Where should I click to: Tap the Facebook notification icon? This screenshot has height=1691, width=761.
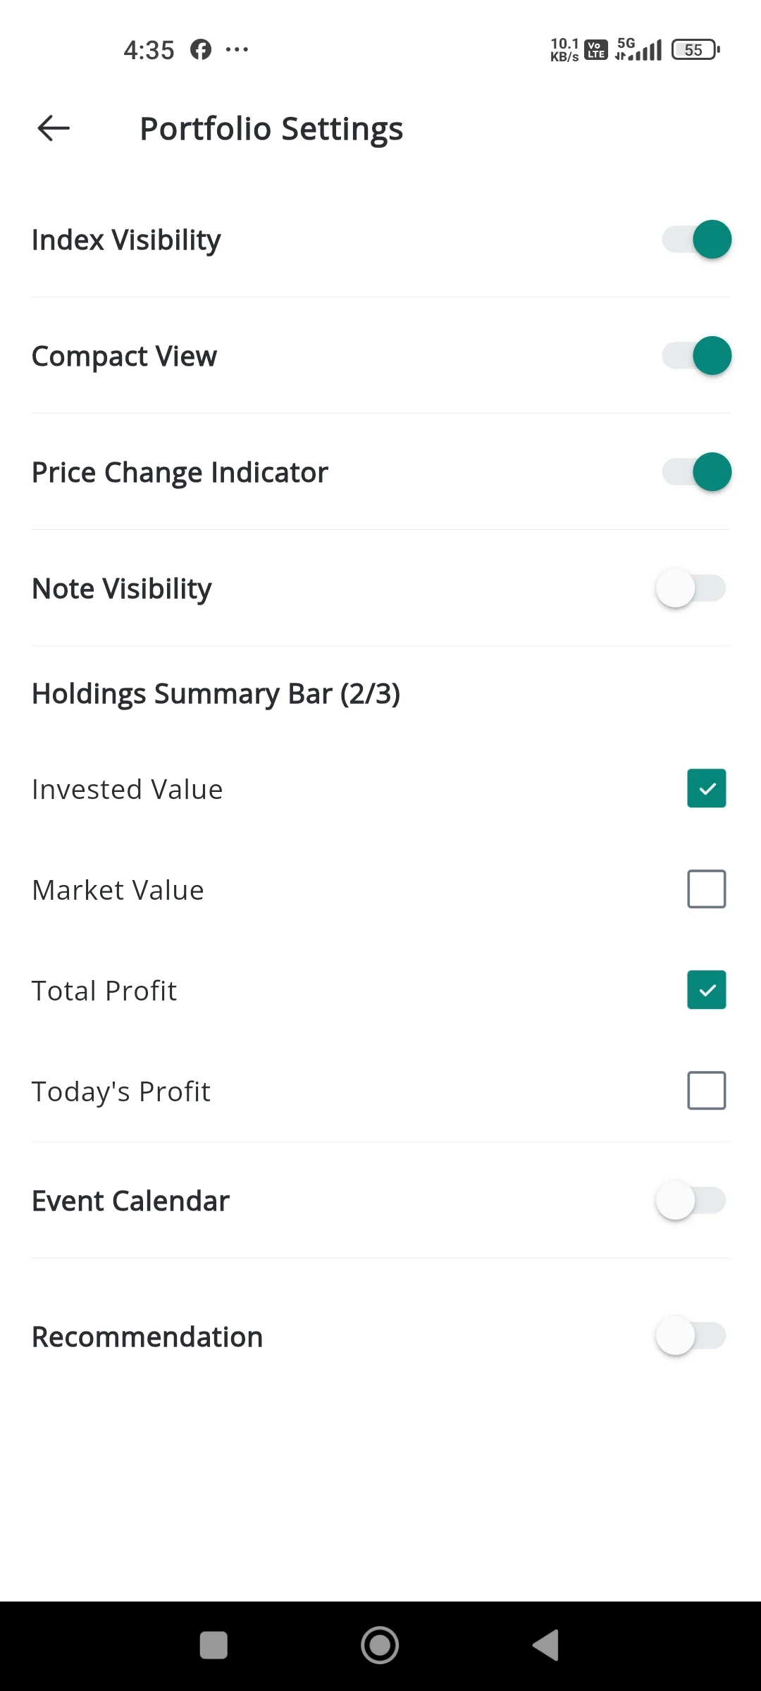point(201,49)
